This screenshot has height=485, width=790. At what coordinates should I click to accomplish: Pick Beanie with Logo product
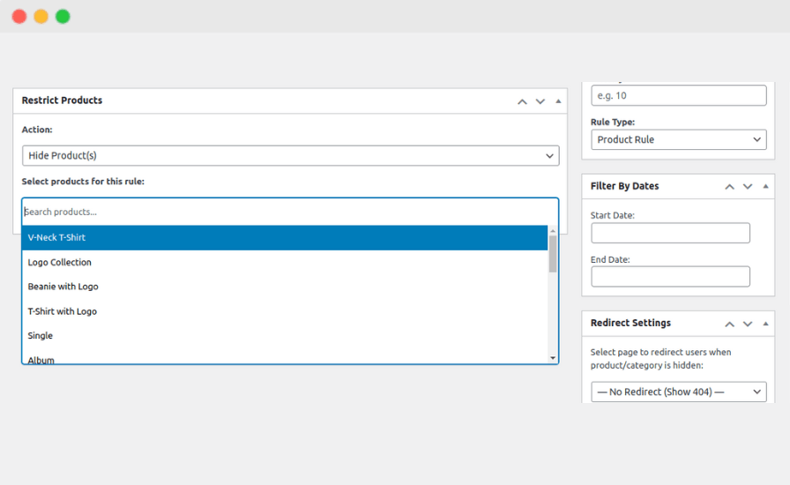(x=284, y=287)
